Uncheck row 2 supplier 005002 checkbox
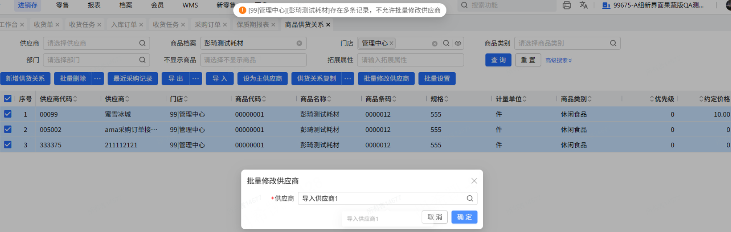The width and height of the screenshot is (731, 232). [x=8, y=129]
